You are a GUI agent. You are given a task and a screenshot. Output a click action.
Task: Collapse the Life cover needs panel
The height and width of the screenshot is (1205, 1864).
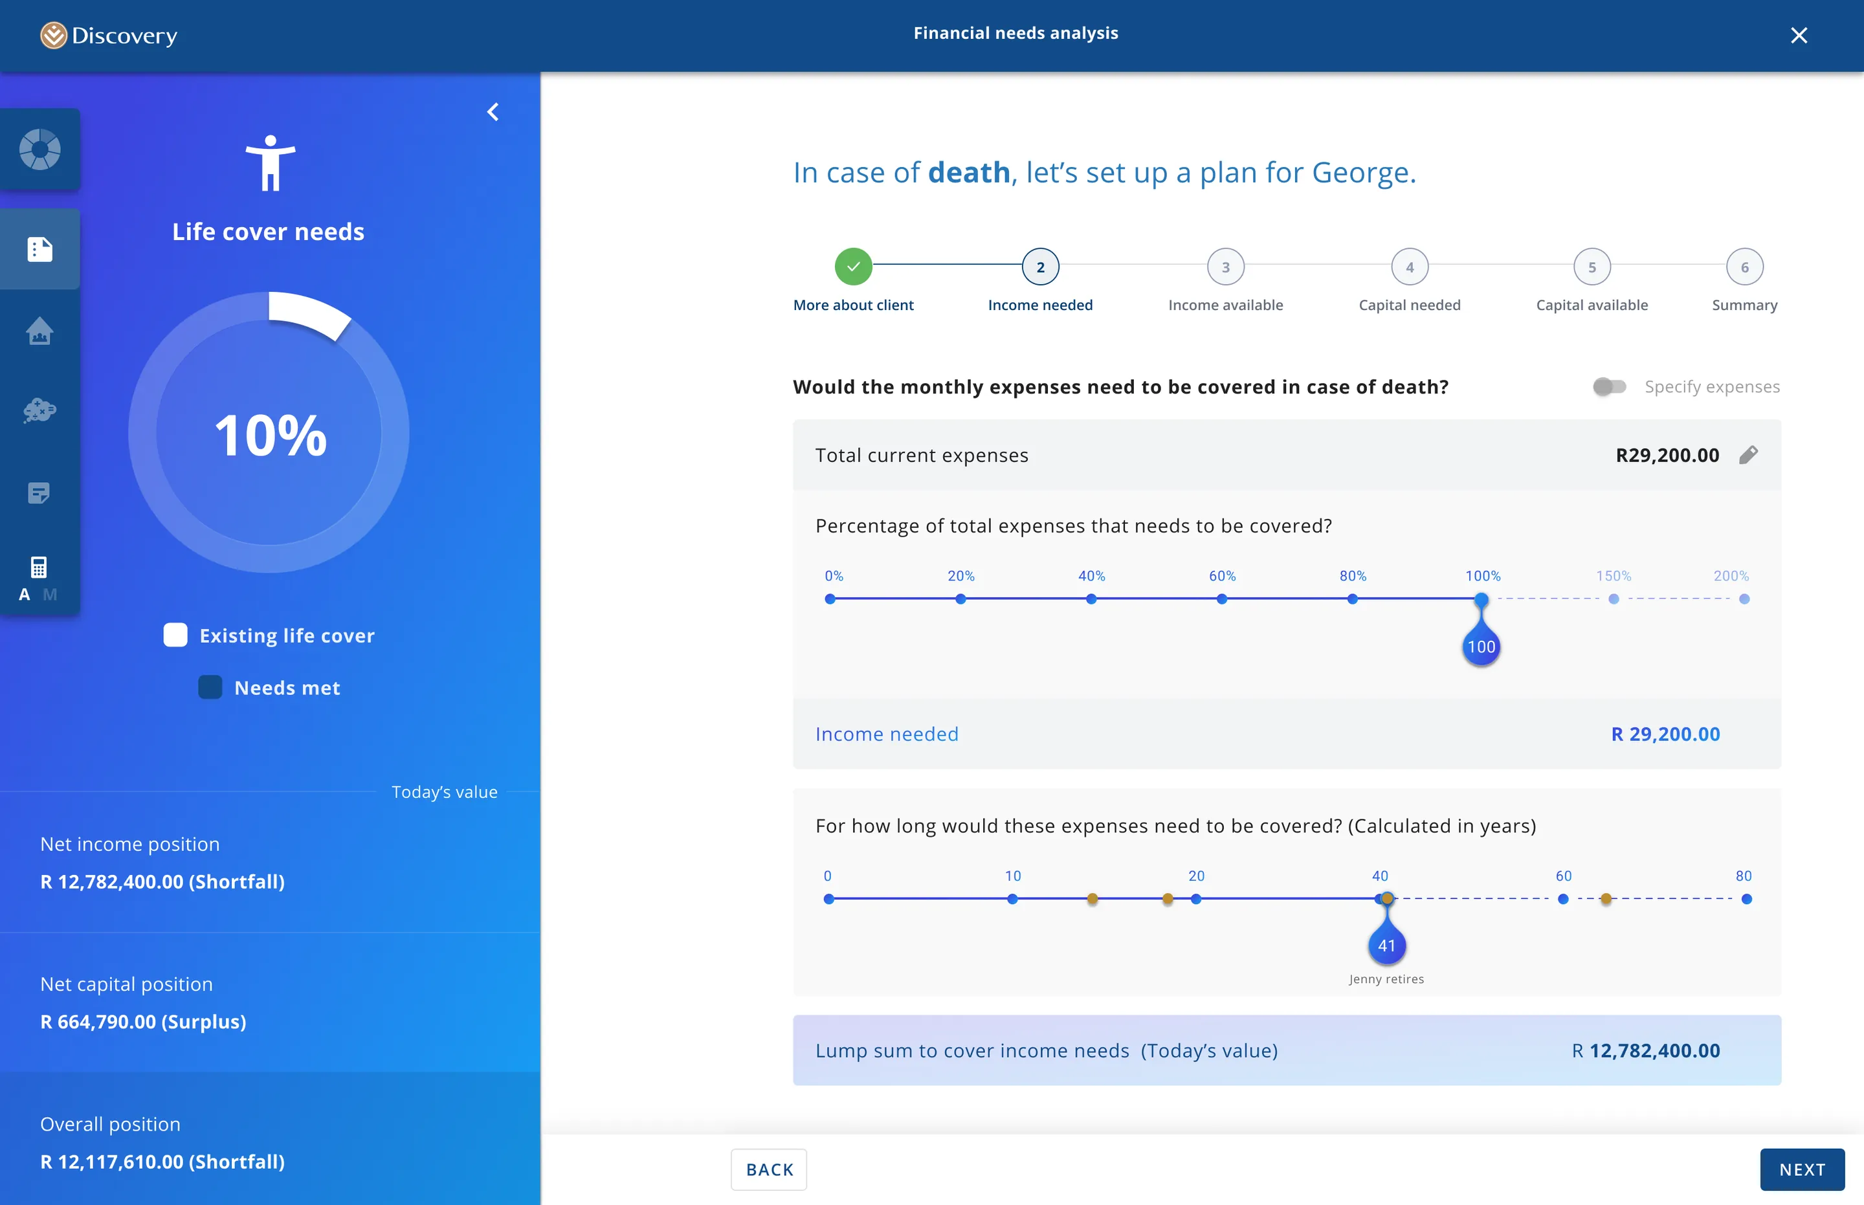coord(493,112)
